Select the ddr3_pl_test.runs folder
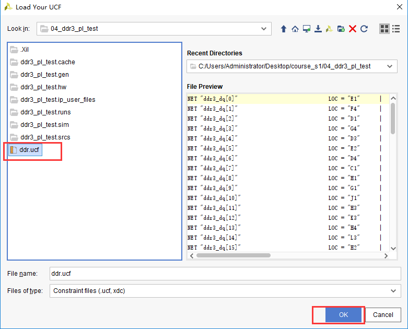408x329 pixels. click(x=40, y=112)
